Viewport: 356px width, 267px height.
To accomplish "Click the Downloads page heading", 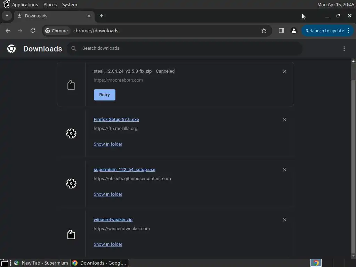I will point(43,49).
